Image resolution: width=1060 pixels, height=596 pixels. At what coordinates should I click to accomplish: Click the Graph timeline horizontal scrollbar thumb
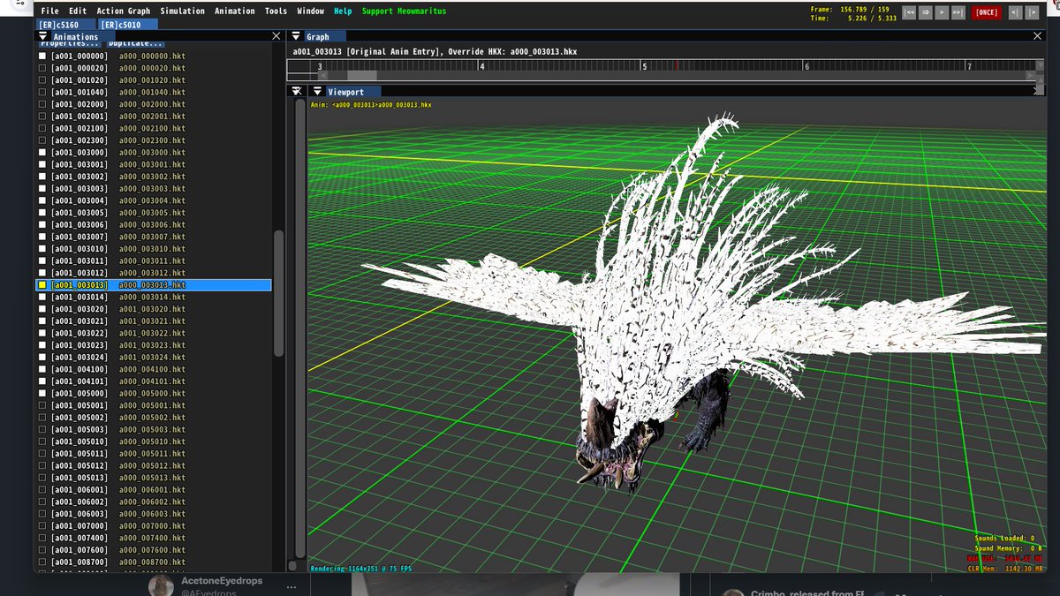(362, 76)
